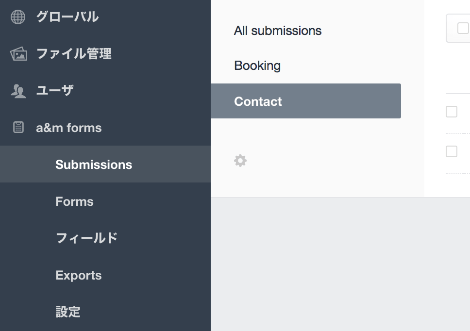
Task: Select the Submissions subnav item
Action: tap(94, 165)
